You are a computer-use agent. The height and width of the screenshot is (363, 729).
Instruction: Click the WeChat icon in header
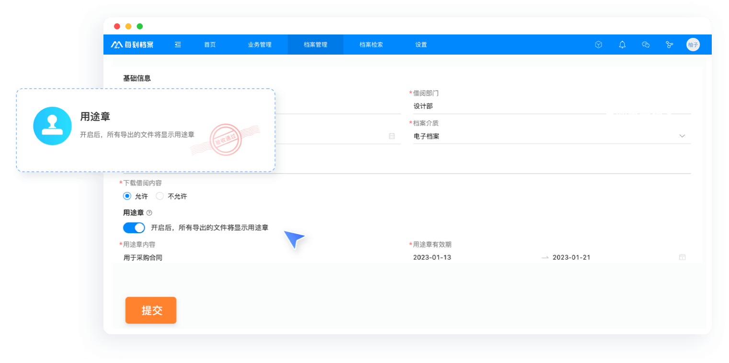pyautogui.click(x=646, y=45)
